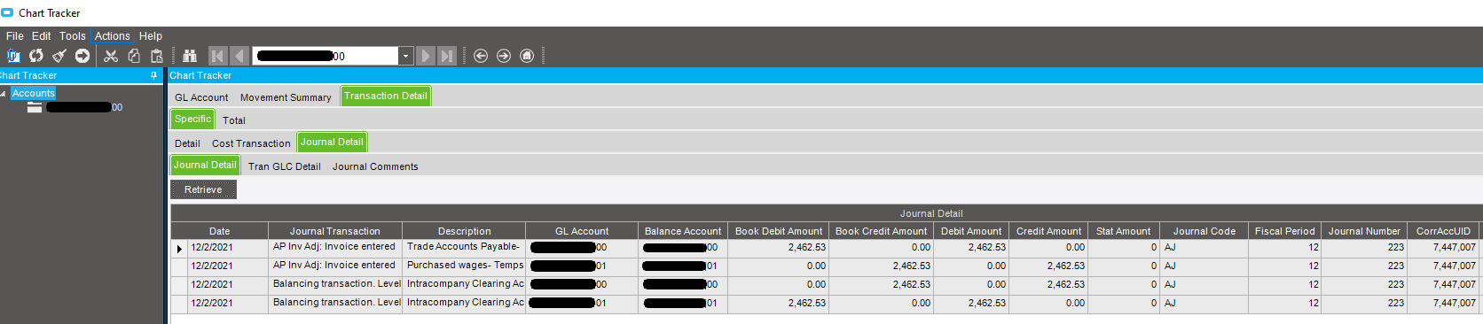Open the Attachments toolbar icon
Image resolution: width=1483 pixels, height=324 pixels.
(x=13, y=56)
